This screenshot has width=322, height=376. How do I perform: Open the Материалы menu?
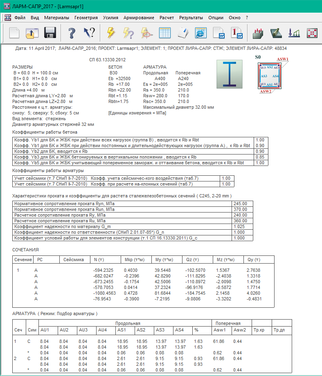(x=56, y=18)
